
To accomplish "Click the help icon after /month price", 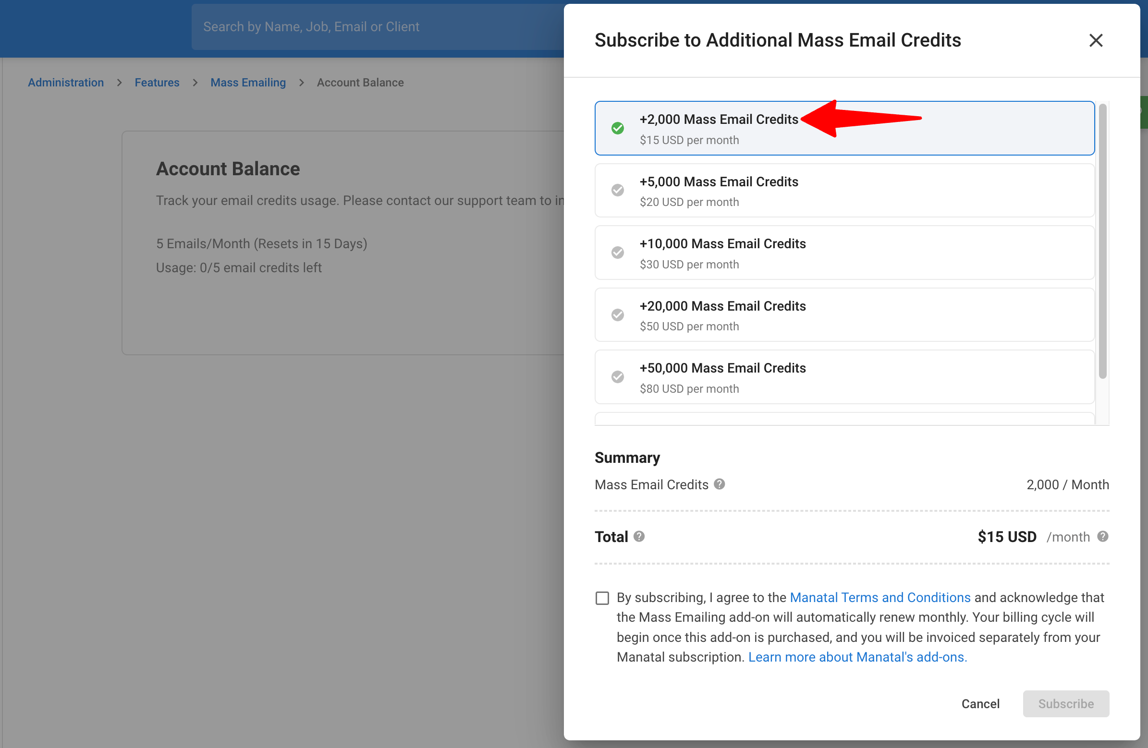I will [1102, 536].
